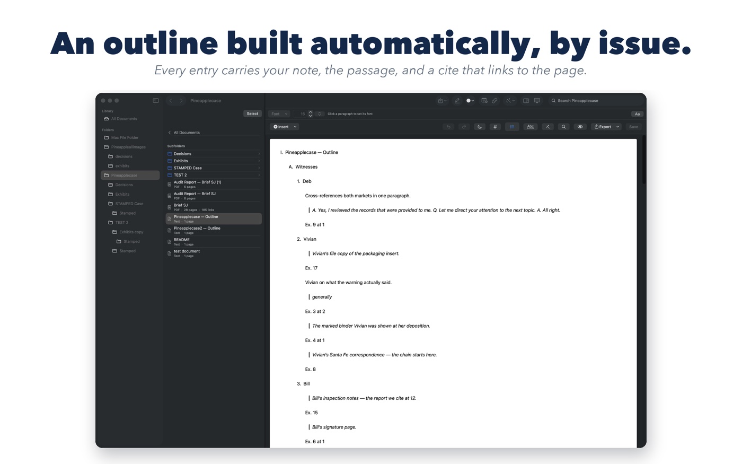
Task: Click the test document file icon
Action: click(170, 253)
